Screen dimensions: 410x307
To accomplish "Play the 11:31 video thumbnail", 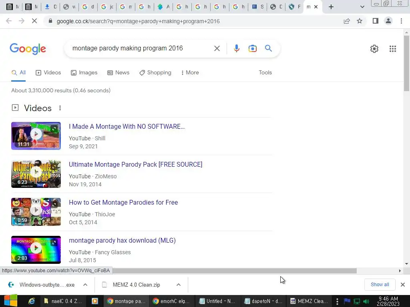I will (36, 136).
